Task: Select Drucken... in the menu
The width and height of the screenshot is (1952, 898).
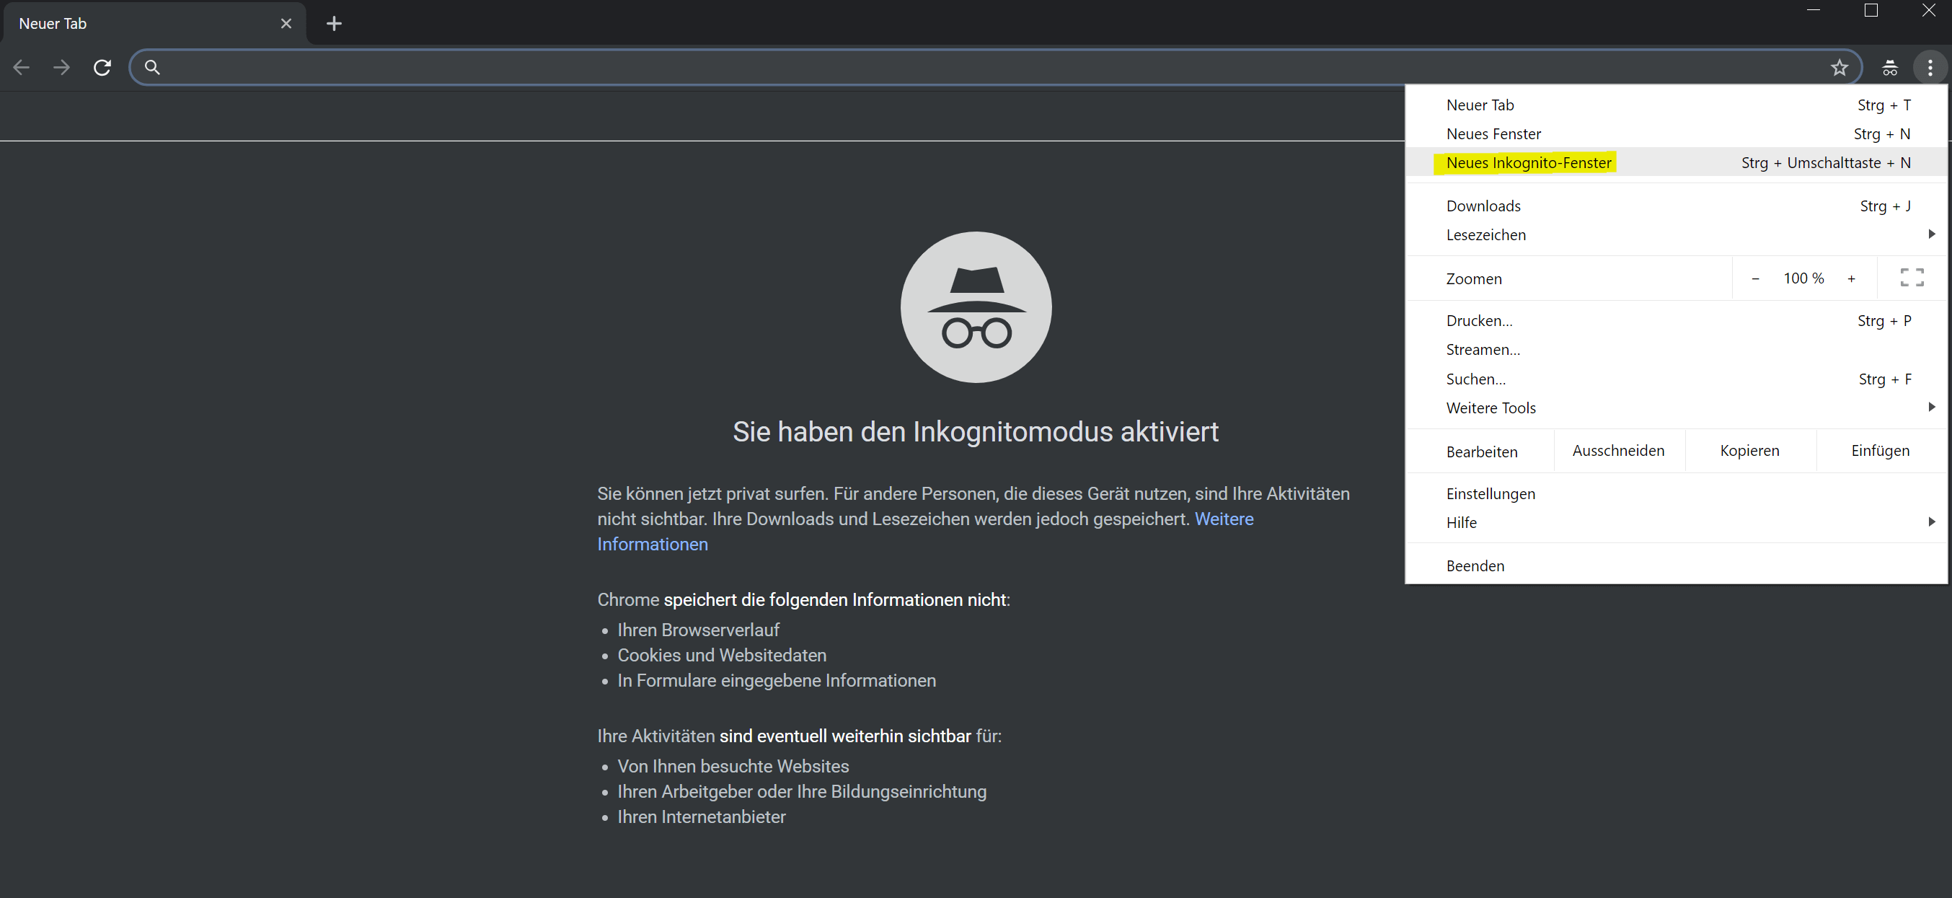Action: [x=1676, y=320]
